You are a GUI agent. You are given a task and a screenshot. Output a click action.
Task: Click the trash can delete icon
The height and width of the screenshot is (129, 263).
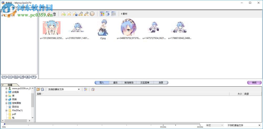coord(54,14)
